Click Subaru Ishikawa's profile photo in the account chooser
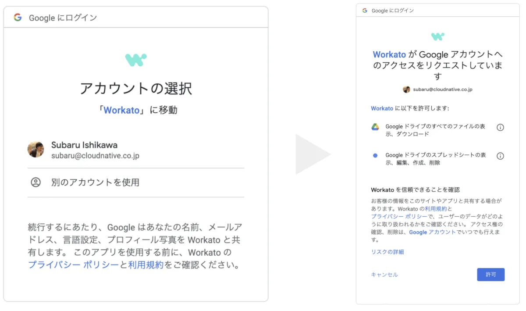526x311 pixels. coord(36,150)
